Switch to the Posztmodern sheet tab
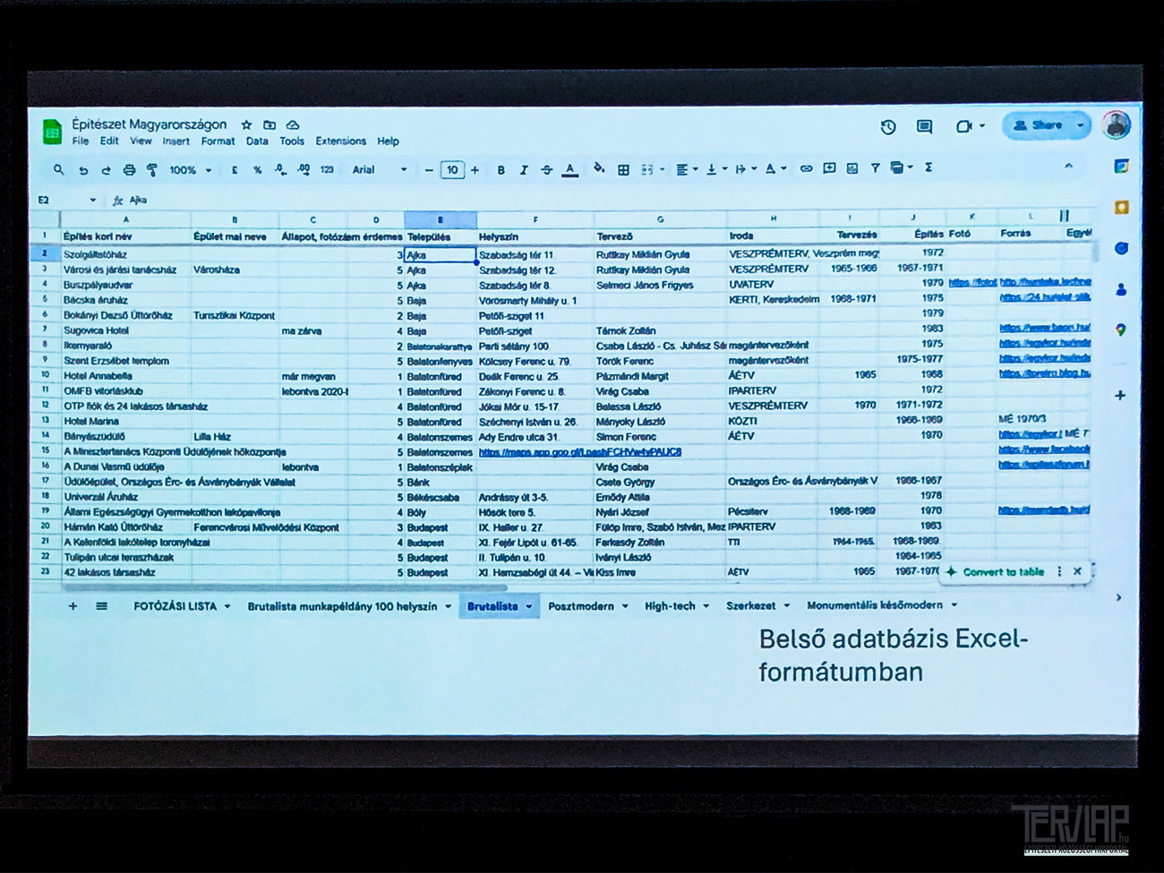Image resolution: width=1164 pixels, height=873 pixels. [580, 606]
